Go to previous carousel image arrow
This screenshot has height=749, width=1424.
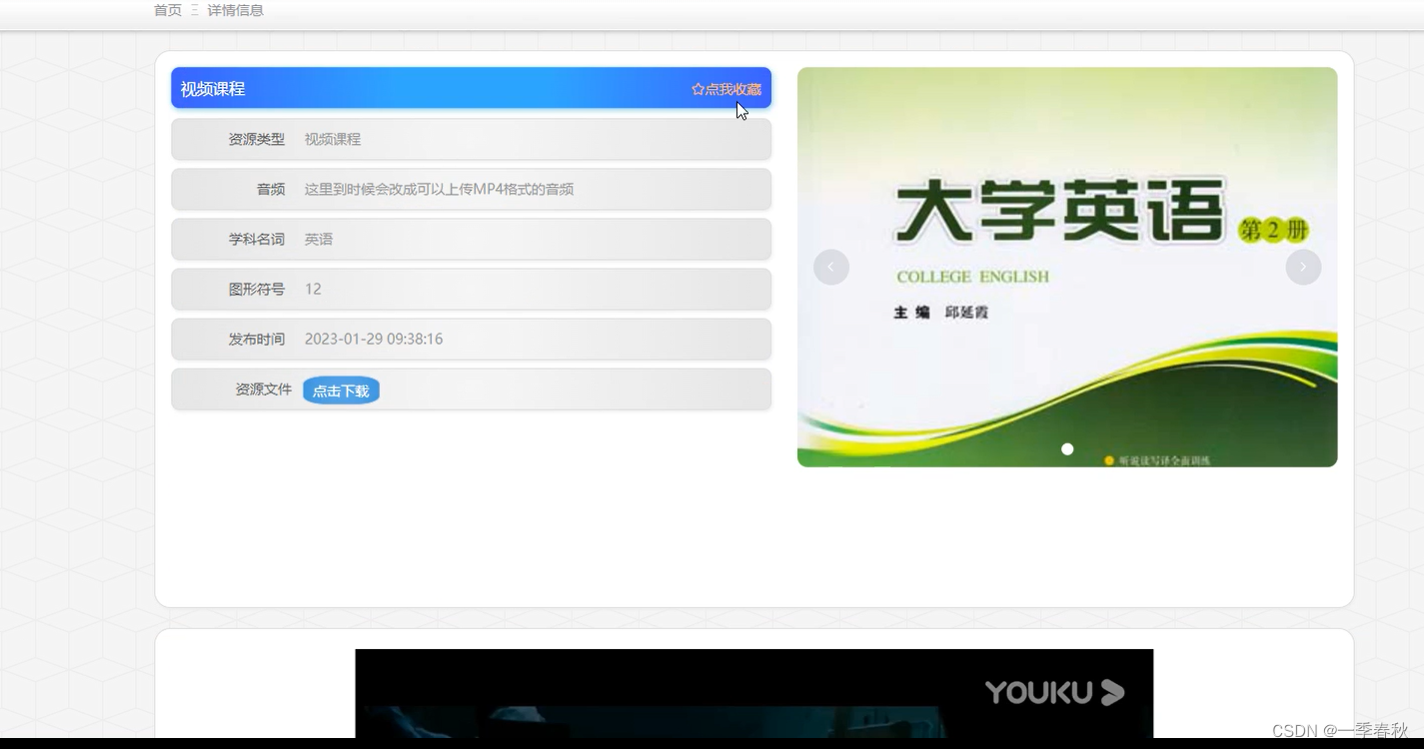tap(831, 267)
